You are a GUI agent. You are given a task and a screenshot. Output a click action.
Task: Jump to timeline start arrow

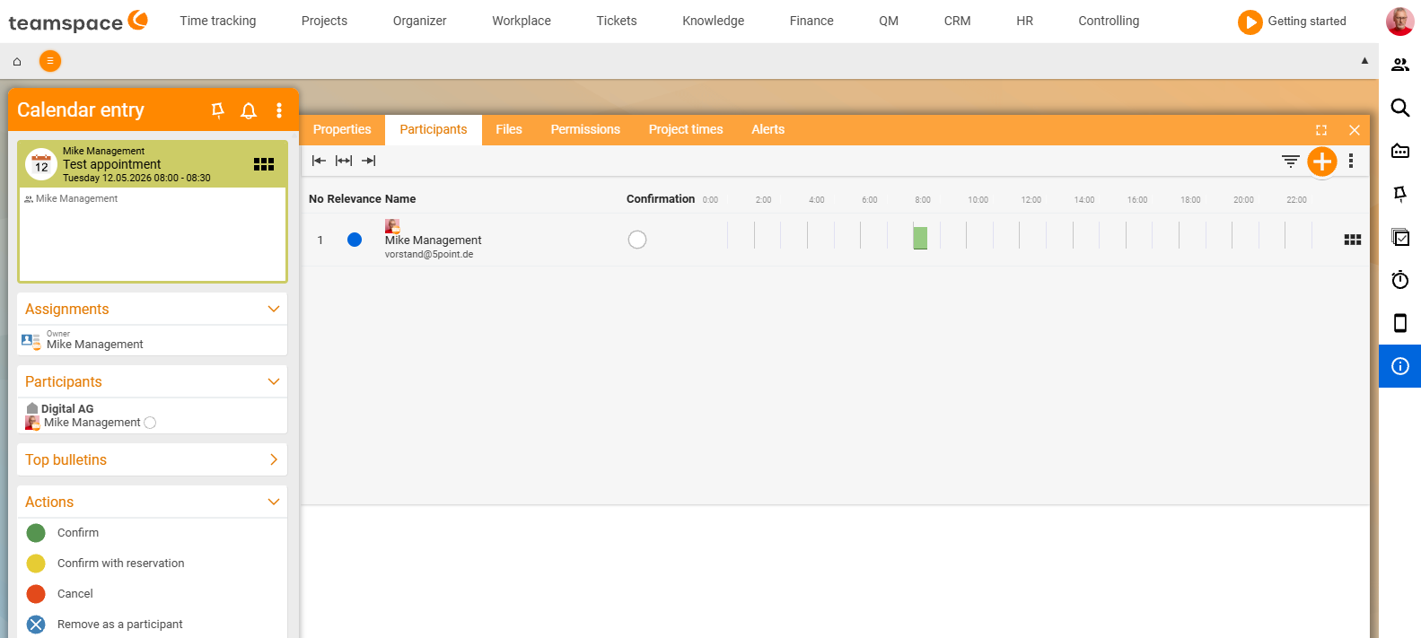[319, 161]
